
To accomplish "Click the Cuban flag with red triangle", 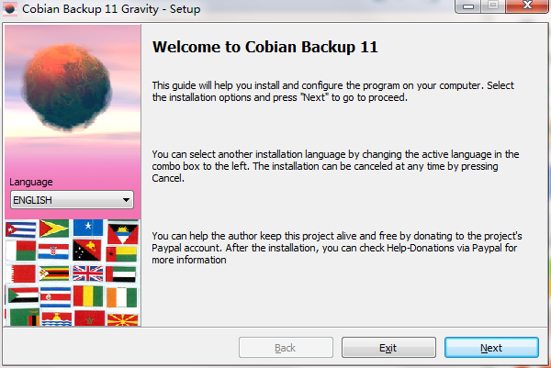I will tap(21, 229).
